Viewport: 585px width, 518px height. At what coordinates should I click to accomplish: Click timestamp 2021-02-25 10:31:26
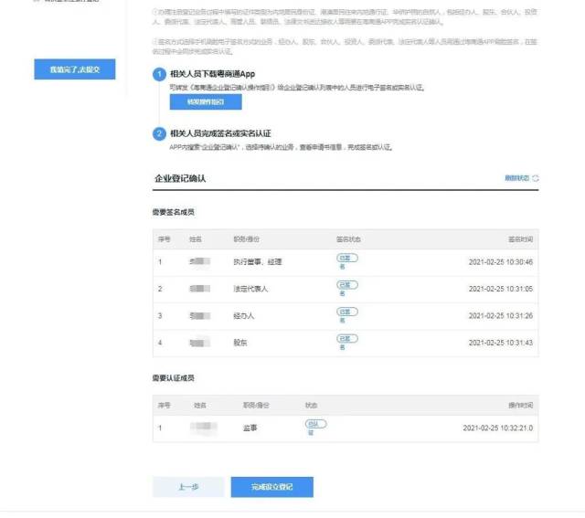(x=501, y=316)
